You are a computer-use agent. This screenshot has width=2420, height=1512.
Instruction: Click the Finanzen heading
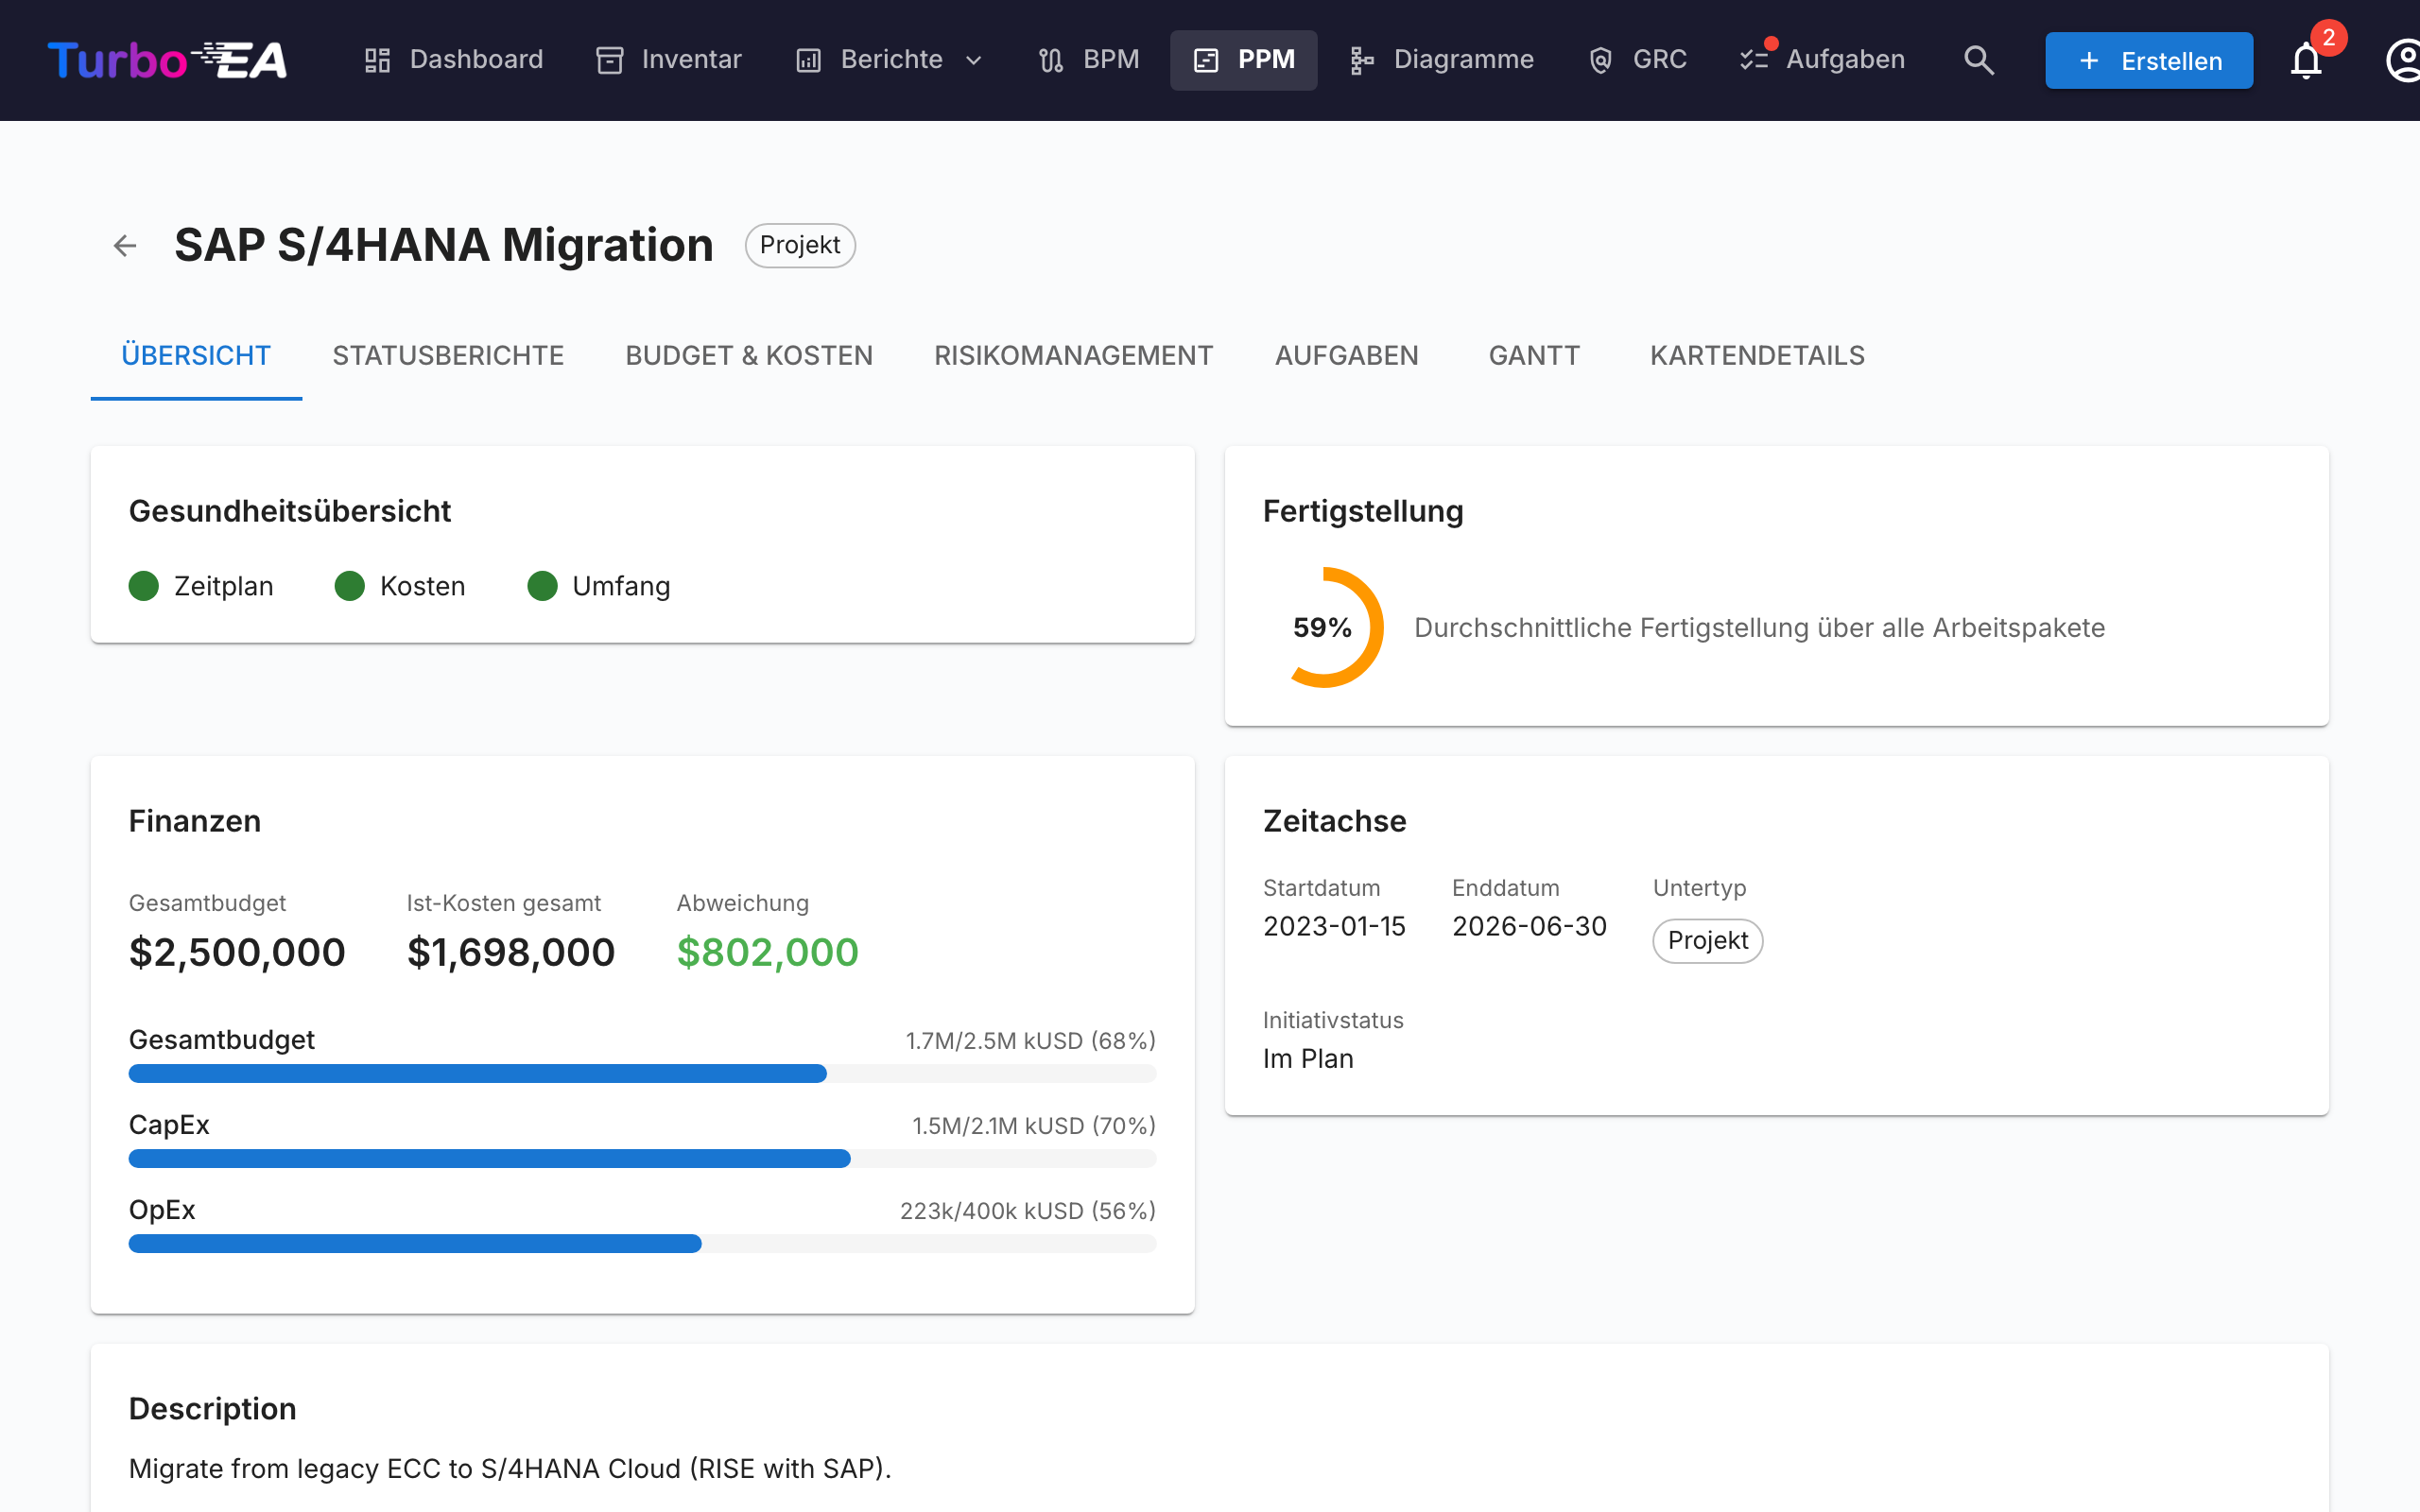tap(195, 821)
